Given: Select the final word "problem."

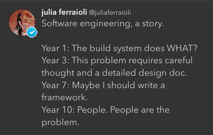Looking at the screenshot, I should (60, 123).
